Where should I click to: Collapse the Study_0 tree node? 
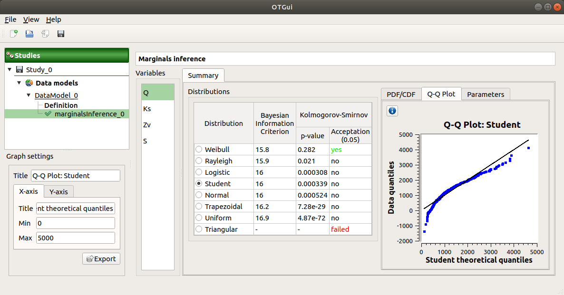click(9, 69)
